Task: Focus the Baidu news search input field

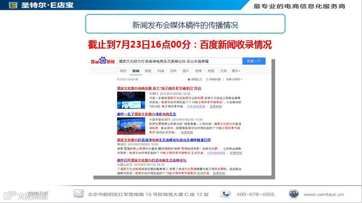Action: pyautogui.click(x=180, y=61)
